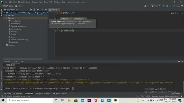Image resolution: width=184 pixels, height=103 pixels.
Task: Click the Windows Start button
Action: pos(3,100)
